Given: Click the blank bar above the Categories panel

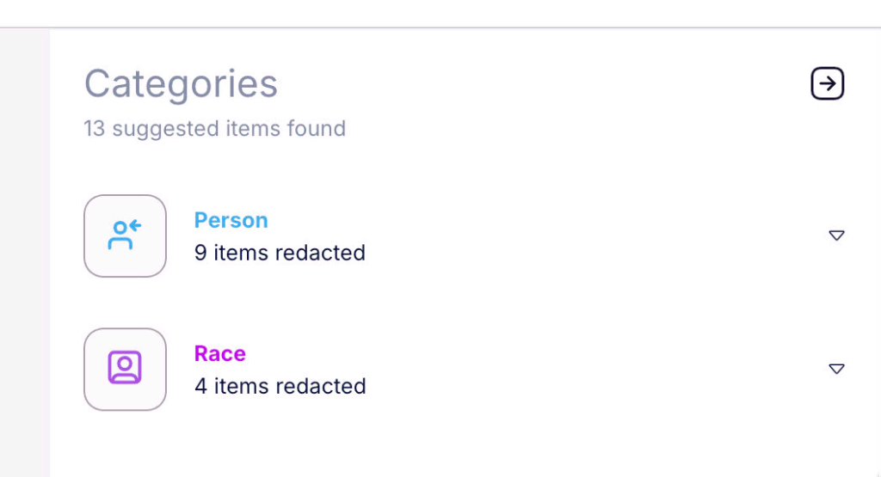Looking at the screenshot, I should pos(440,13).
